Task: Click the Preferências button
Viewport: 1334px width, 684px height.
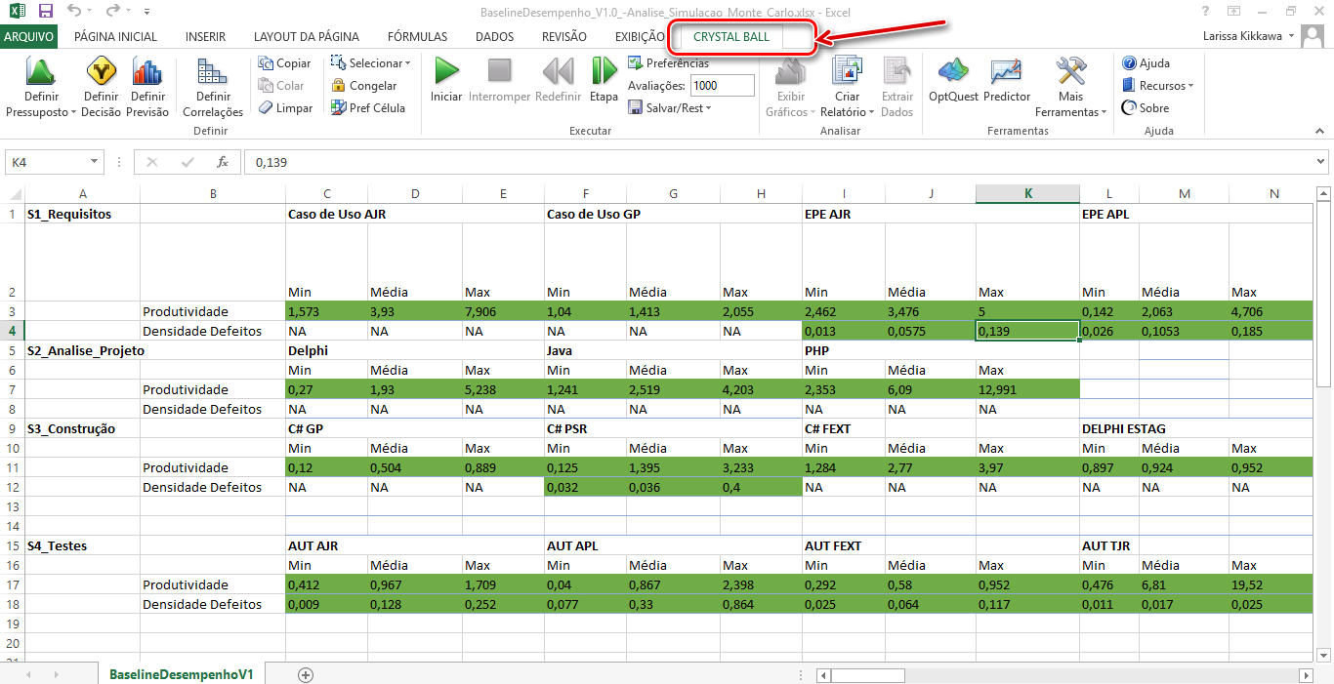Action: [x=669, y=63]
